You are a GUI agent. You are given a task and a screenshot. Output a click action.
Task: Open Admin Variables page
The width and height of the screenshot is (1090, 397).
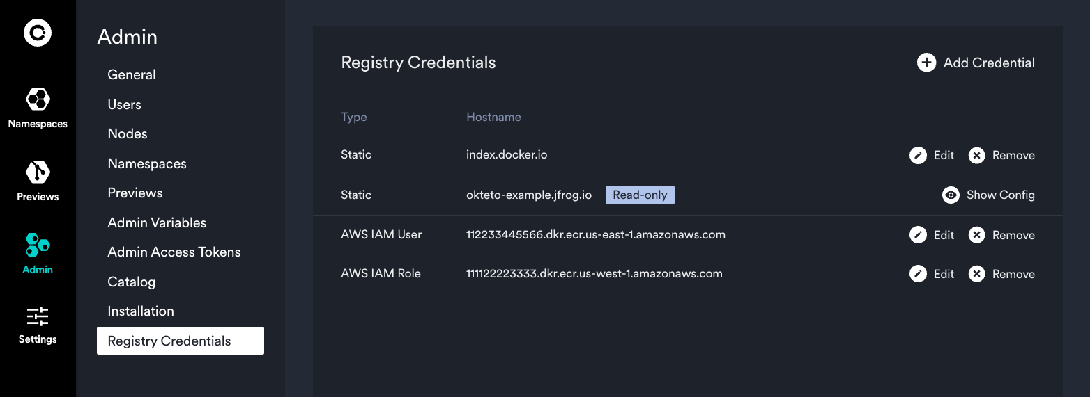coord(157,222)
